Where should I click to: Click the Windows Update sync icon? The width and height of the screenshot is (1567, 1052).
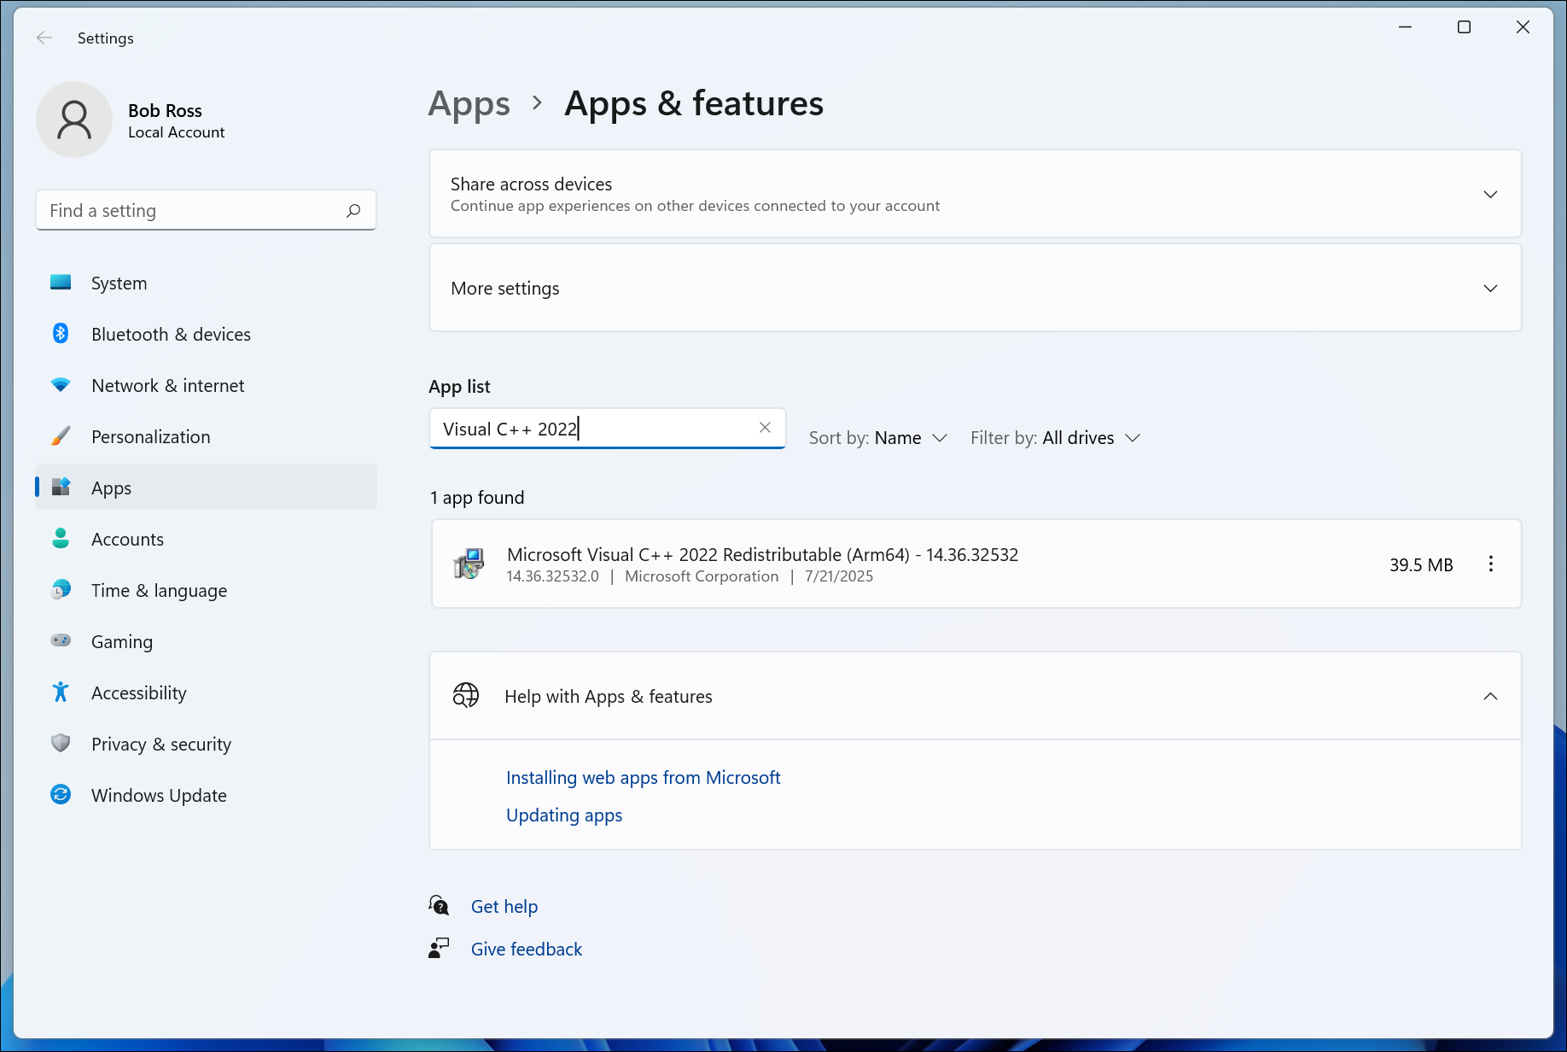(61, 795)
